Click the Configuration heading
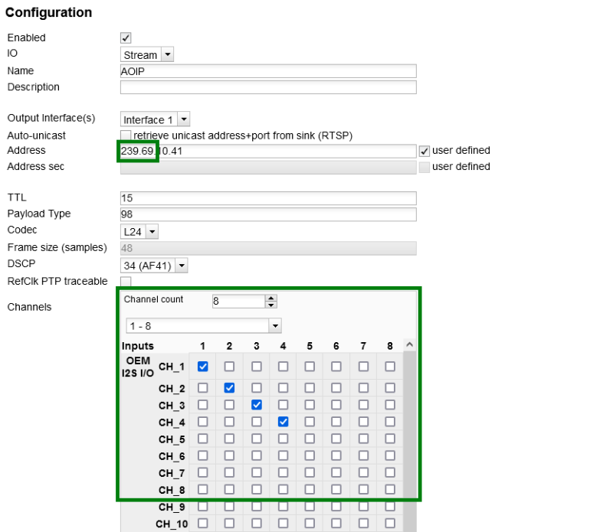 coord(48,12)
